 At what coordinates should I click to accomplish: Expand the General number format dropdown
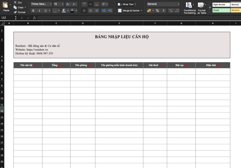pos(178,4)
